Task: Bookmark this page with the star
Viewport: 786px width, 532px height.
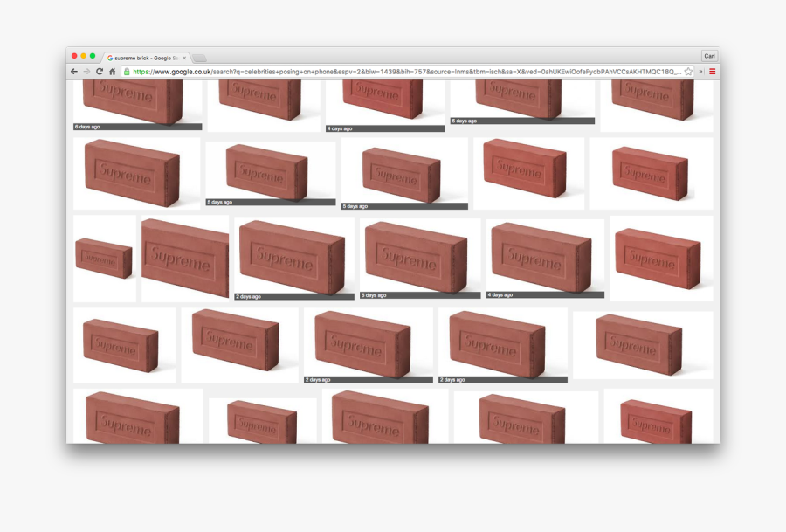Action: (688, 72)
